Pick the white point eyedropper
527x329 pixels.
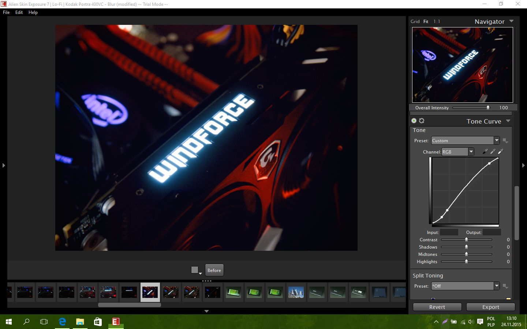pyautogui.click(x=501, y=151)
